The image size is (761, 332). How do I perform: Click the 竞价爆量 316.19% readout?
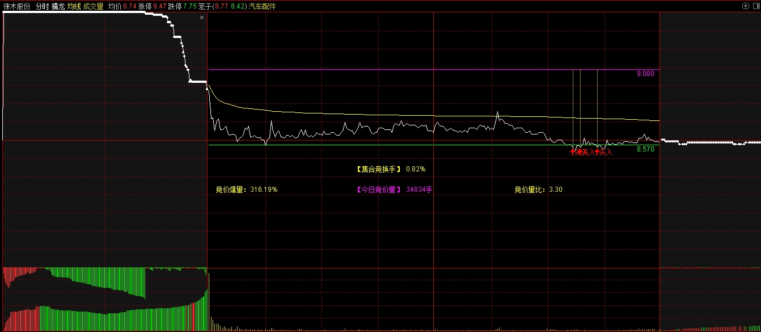click(246, 190)
